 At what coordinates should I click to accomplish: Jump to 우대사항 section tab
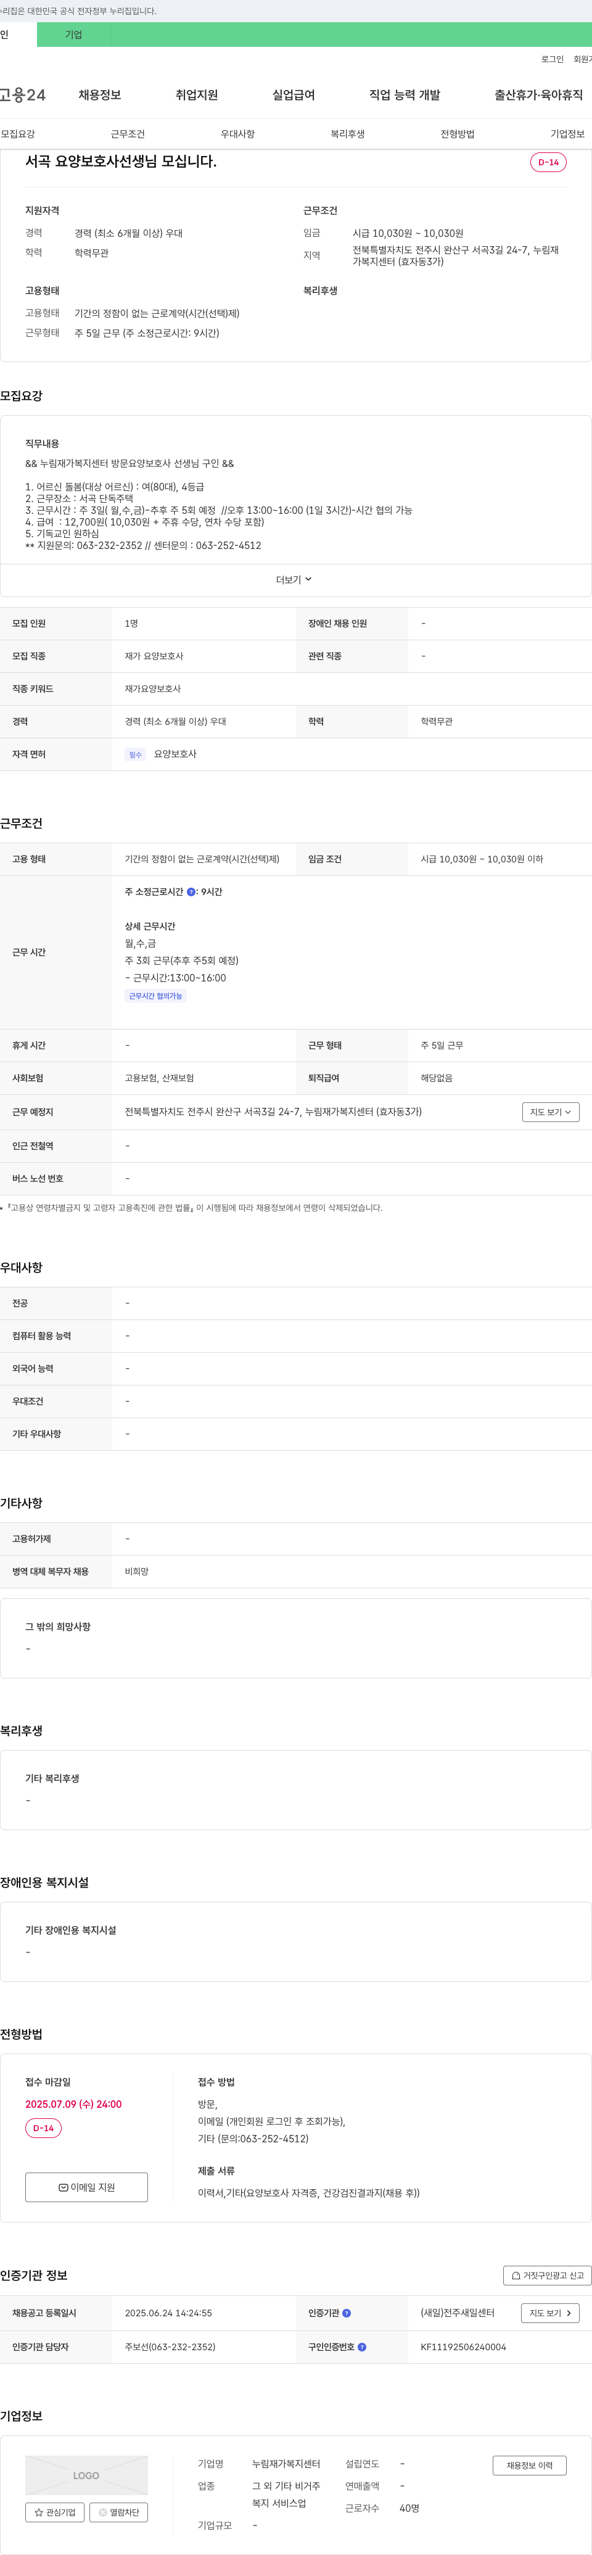(x=238, y=134)
